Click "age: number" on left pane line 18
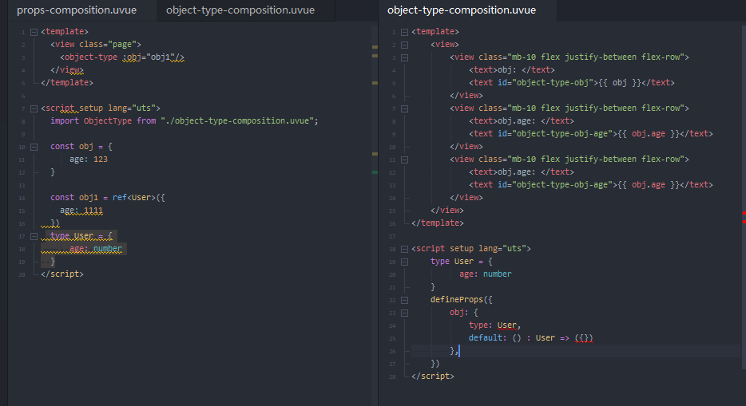The height and width of the screenshot is (406, 746). coord(96,248)
